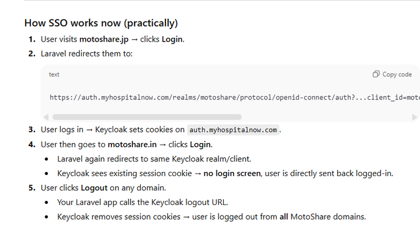Image resolution: width=420 pixels, height=235 pixels.
Task: Click the "text" language label of the code block
Action: tap(54, 75)
